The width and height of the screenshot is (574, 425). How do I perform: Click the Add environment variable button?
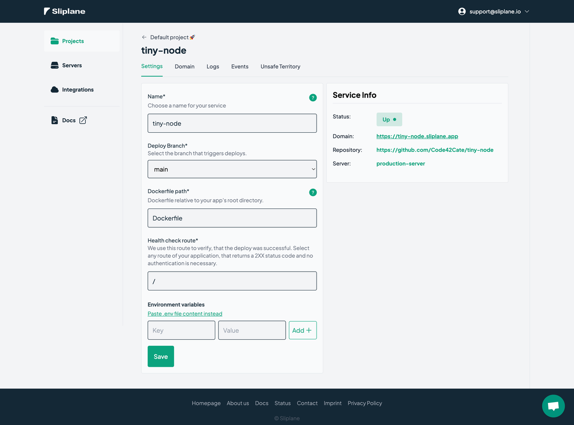(303, 330)
